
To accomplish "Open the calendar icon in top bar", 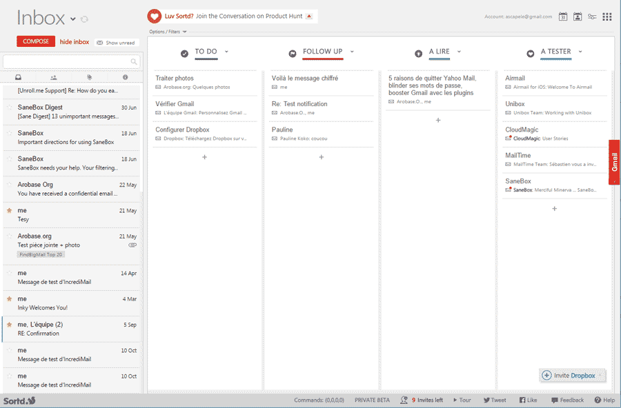I will coord(563,17).
